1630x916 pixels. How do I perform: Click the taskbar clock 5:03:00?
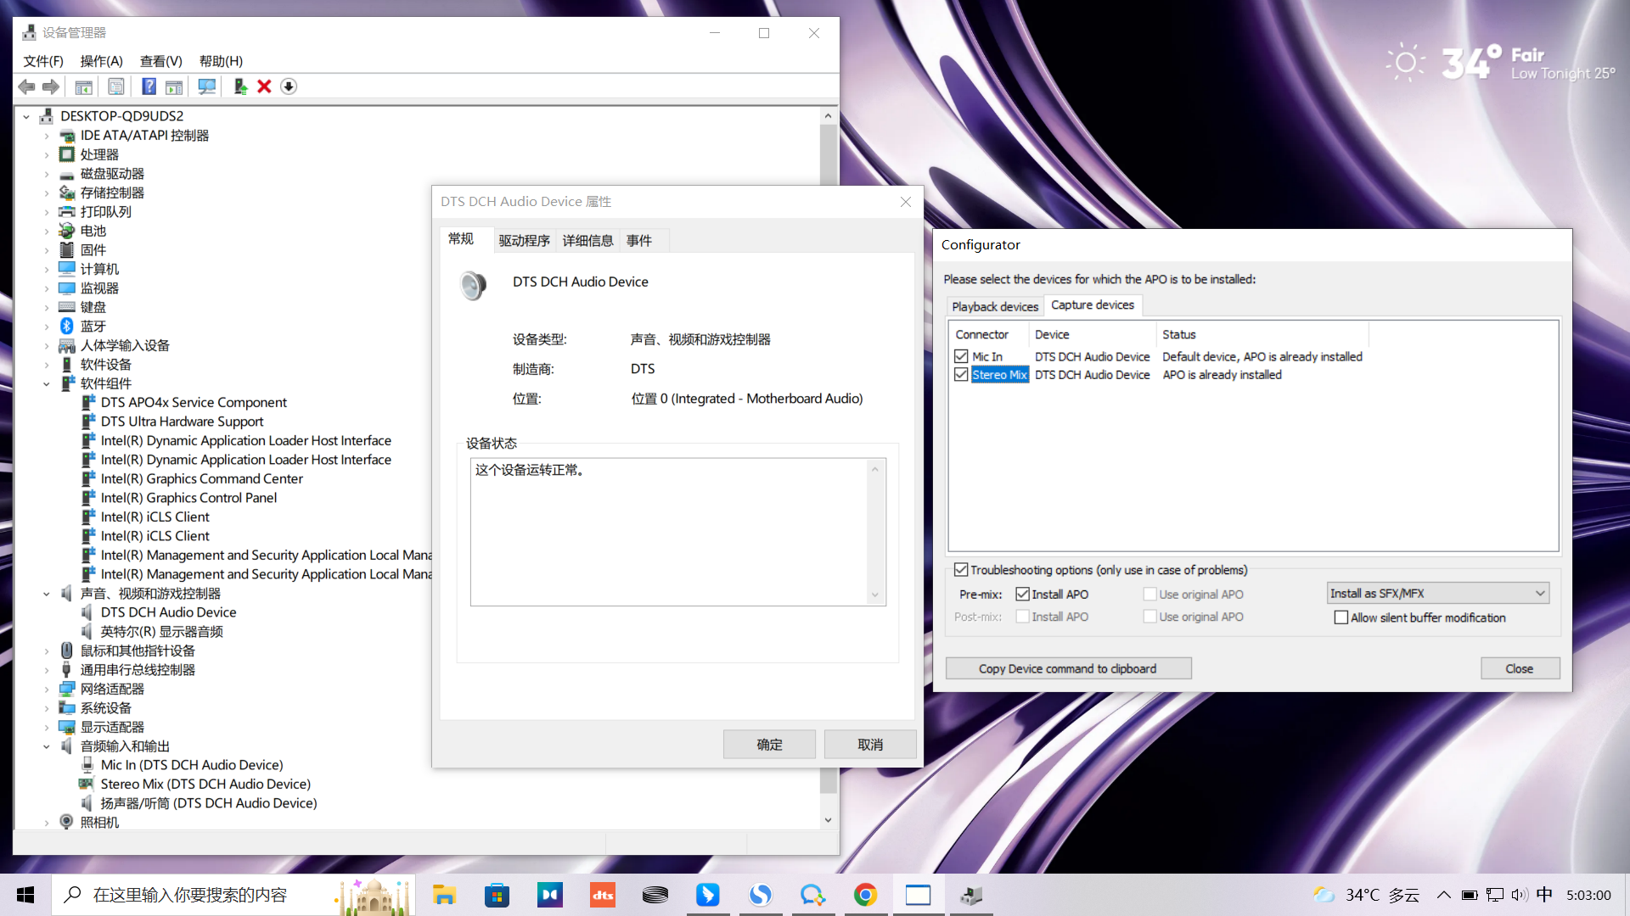pyautogui.click(x=1588, y=895)
